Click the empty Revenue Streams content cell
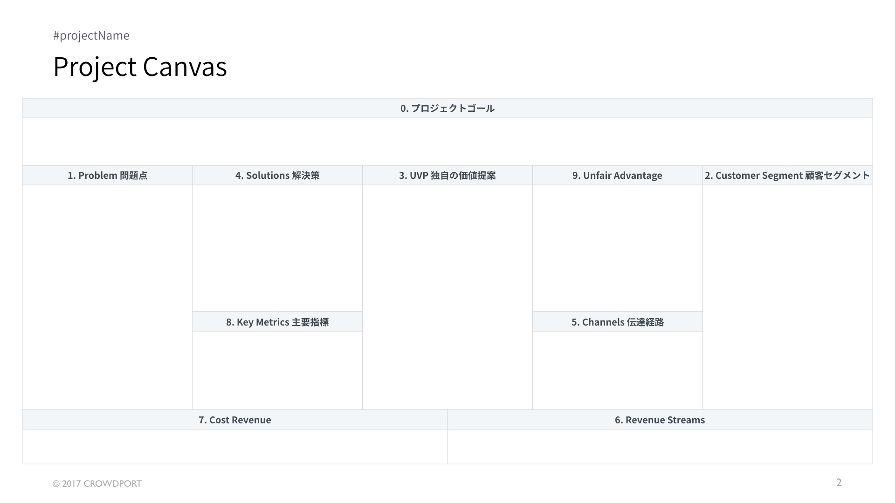The height and width of the screenshot is (503, 895). point(660,447)
